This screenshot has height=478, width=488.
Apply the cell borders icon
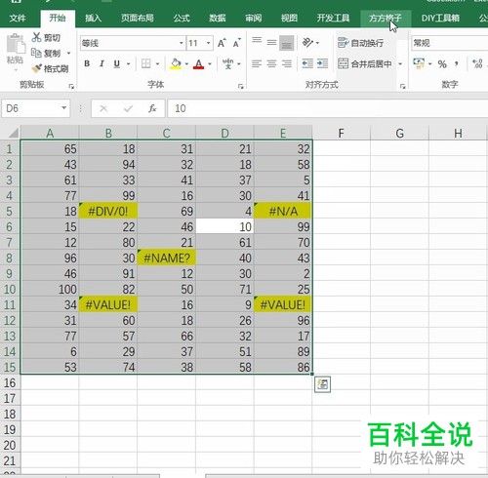[x=146, y=63]
